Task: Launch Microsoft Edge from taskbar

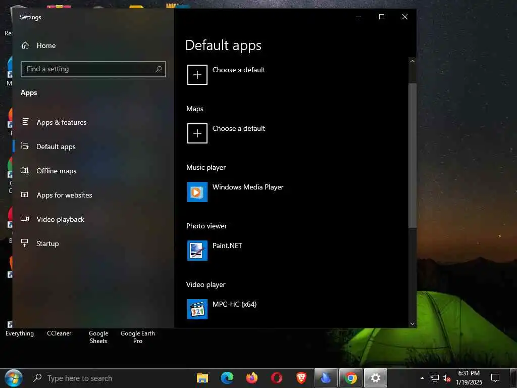Action: 227,378
